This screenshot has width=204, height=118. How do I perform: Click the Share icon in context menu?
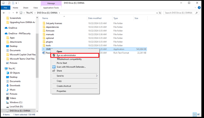[54, 71]
